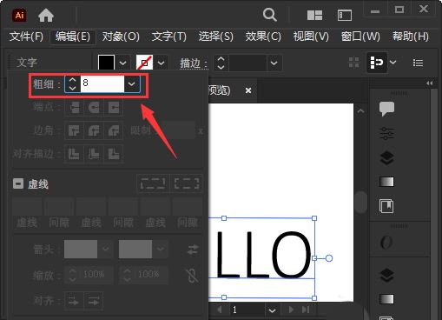Screen dimensions: 442x320
Task: Click the Illustrator Ai logo
Action: (19, 15)
